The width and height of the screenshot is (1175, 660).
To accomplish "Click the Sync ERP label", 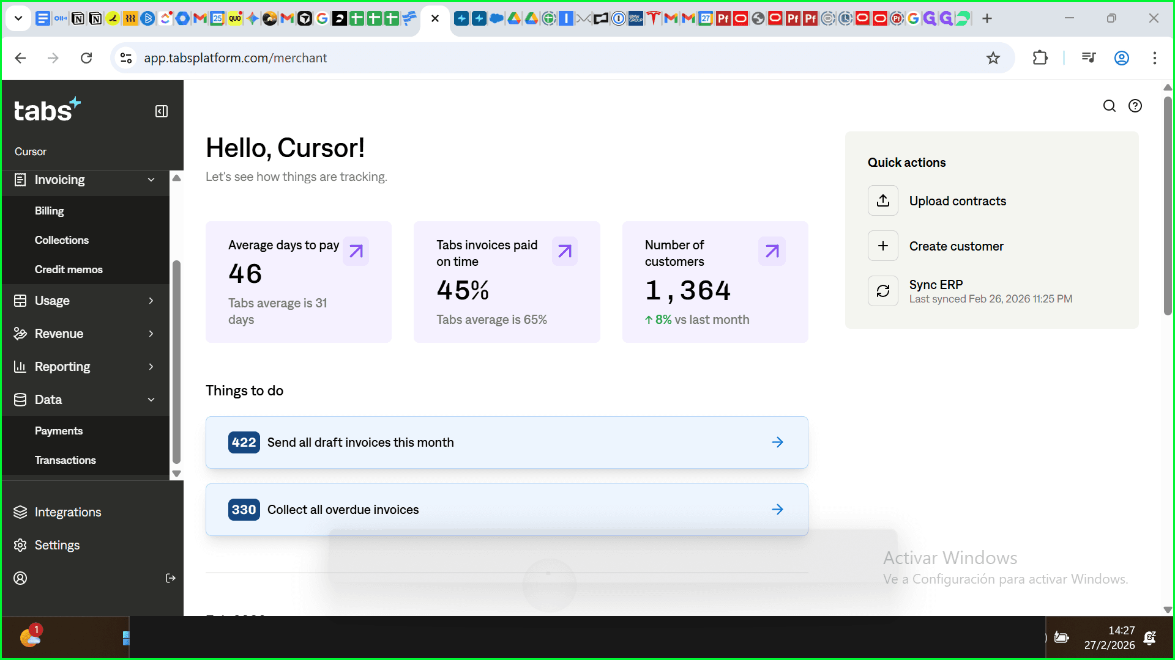I will [x=936, y=285].
